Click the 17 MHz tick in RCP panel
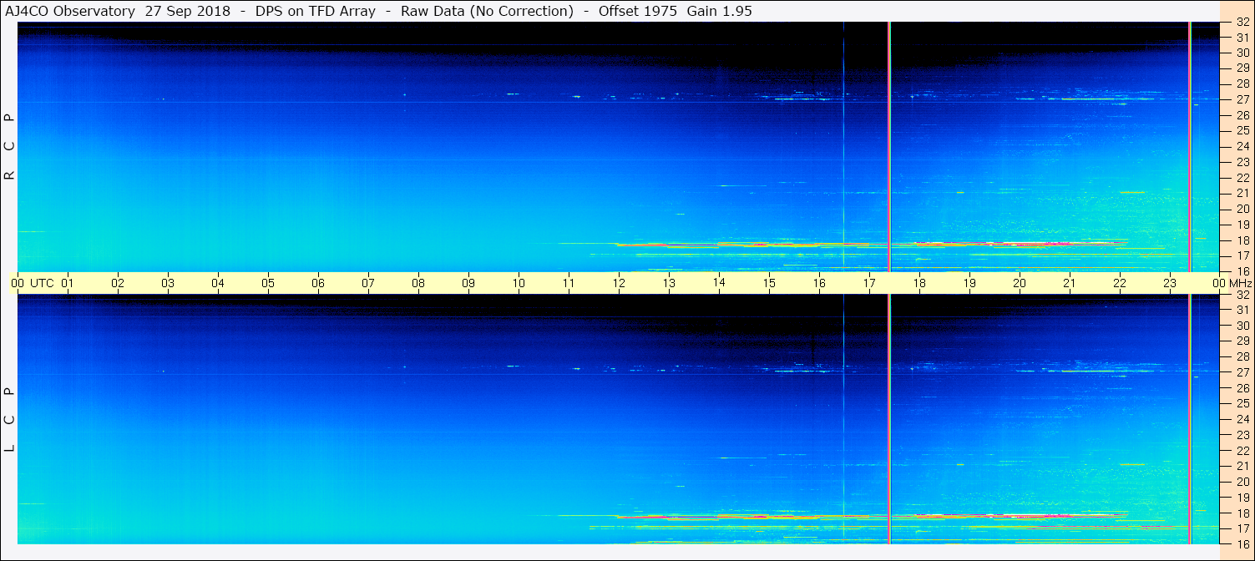Screen dimensions: 1255x561 1242,255
